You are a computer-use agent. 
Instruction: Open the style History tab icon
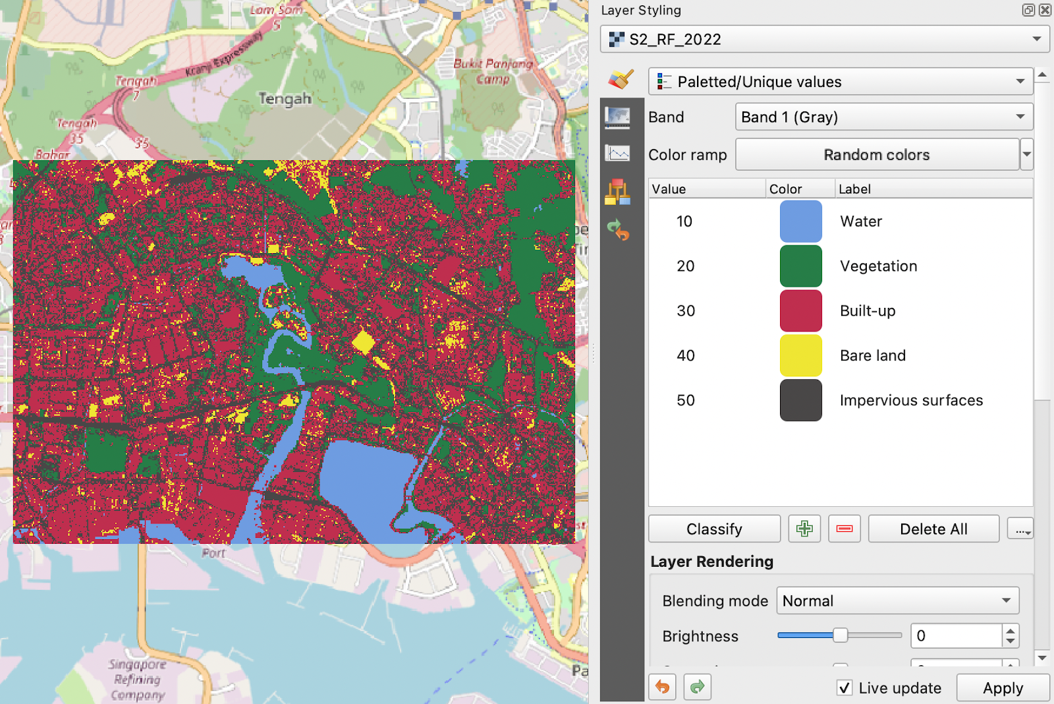click(x=618, y=229)
